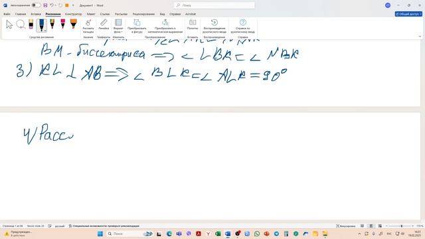425x239 pixels.
Task: Open Excel from the taskbar
Action: tap(218, 234)
